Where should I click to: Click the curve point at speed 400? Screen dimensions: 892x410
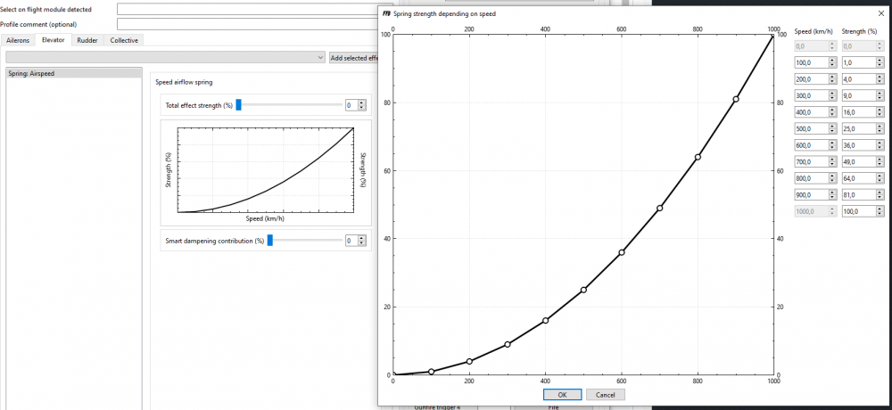546,320
